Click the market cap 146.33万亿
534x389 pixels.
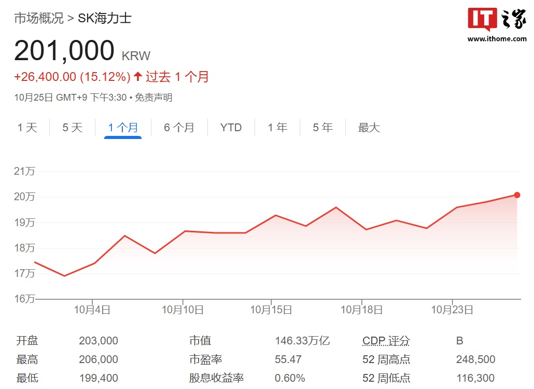tap(302, 341)
